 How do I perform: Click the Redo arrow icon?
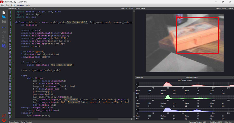click(x=4, y=32)
